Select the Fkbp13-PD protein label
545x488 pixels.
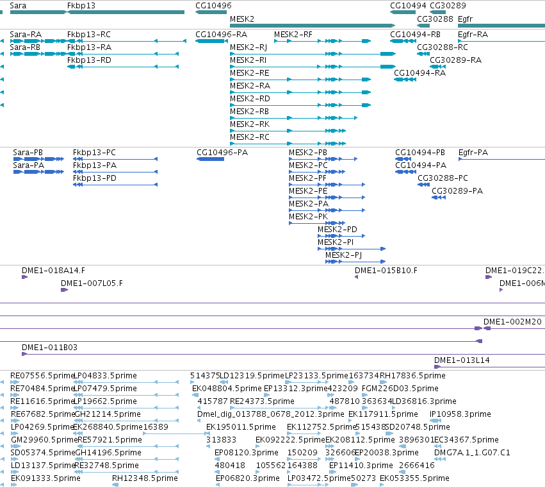tap(95, 178)
